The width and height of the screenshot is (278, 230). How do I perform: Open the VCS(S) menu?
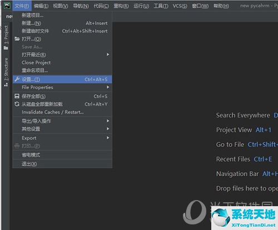[180, 6]
